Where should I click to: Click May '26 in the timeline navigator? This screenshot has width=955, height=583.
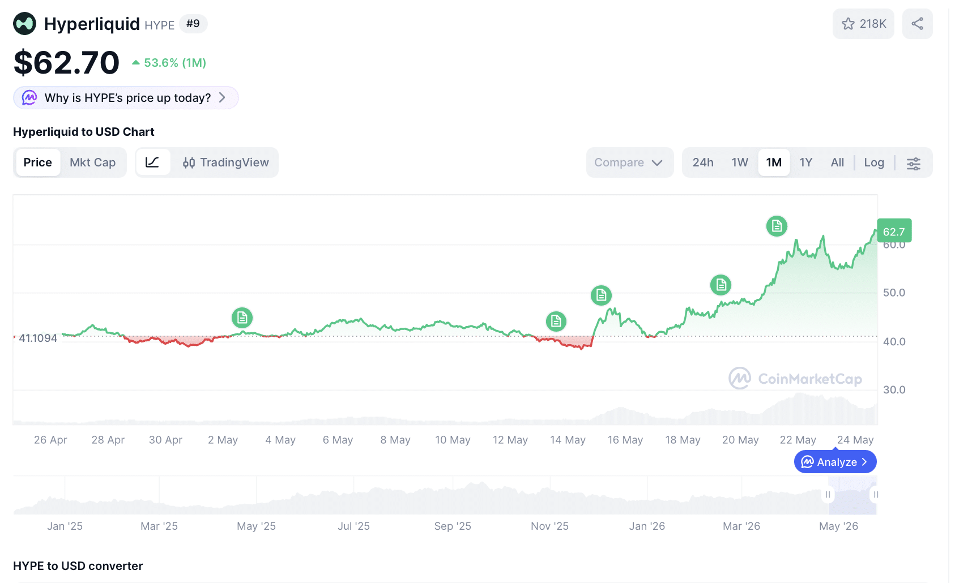coord(838,526)
